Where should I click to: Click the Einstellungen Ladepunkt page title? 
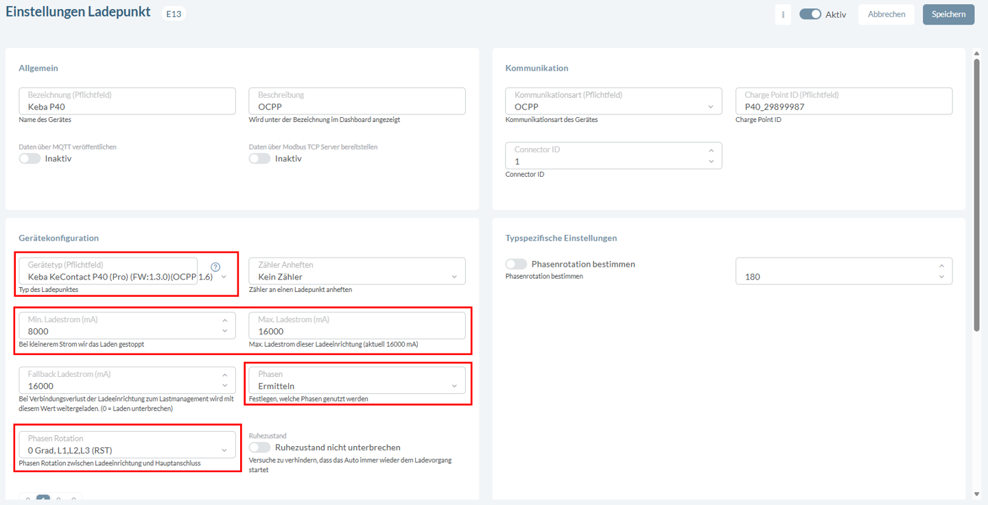(x=78, y=12)
